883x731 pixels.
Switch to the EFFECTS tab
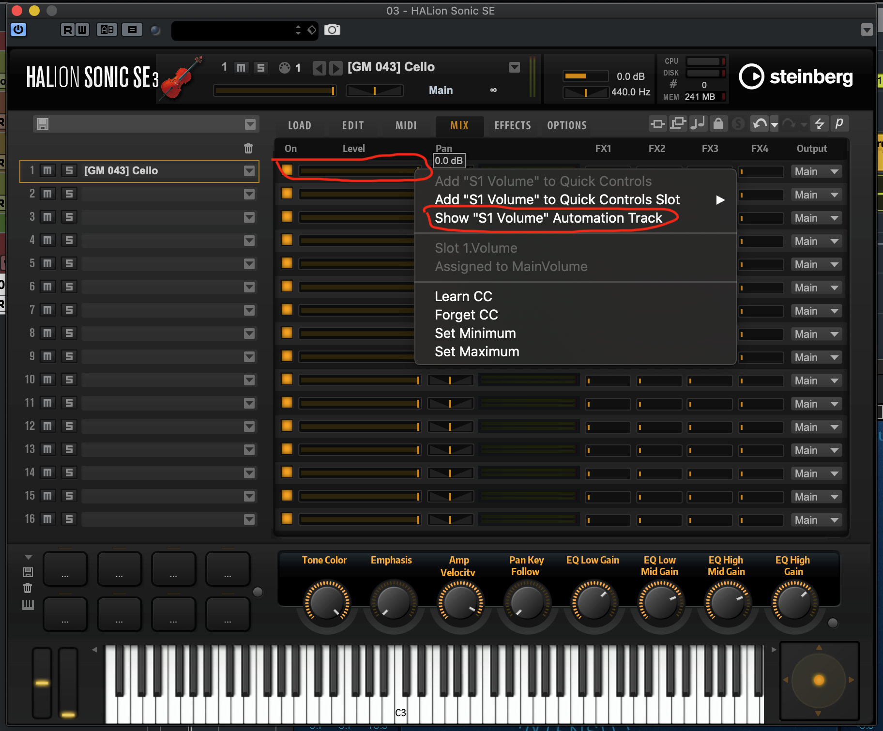(x=513, y=125)
